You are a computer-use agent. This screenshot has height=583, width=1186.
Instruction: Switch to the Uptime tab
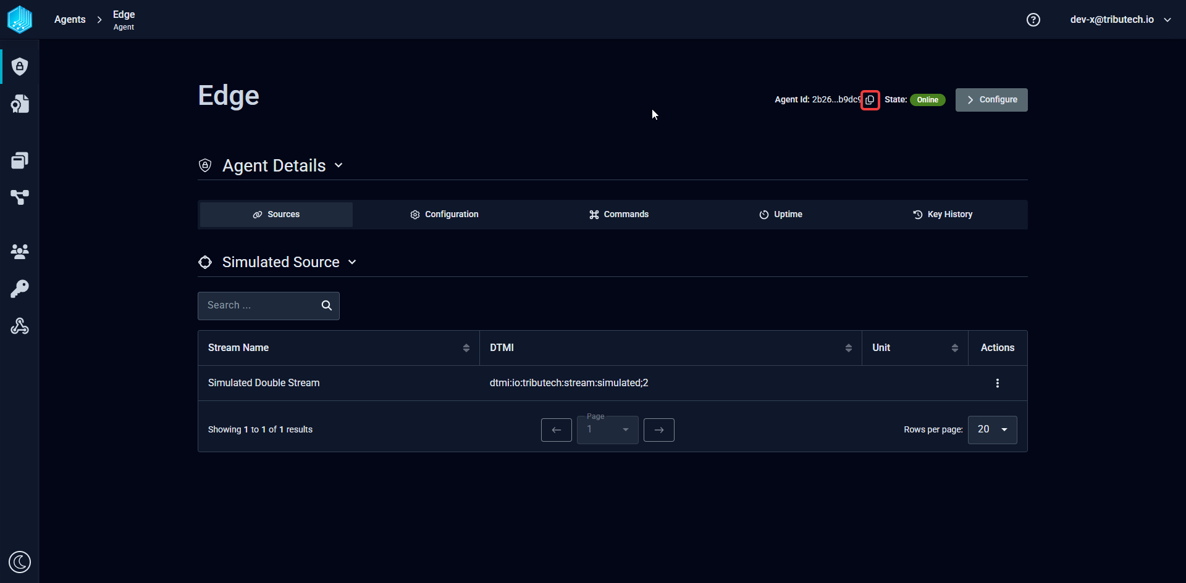781,215
